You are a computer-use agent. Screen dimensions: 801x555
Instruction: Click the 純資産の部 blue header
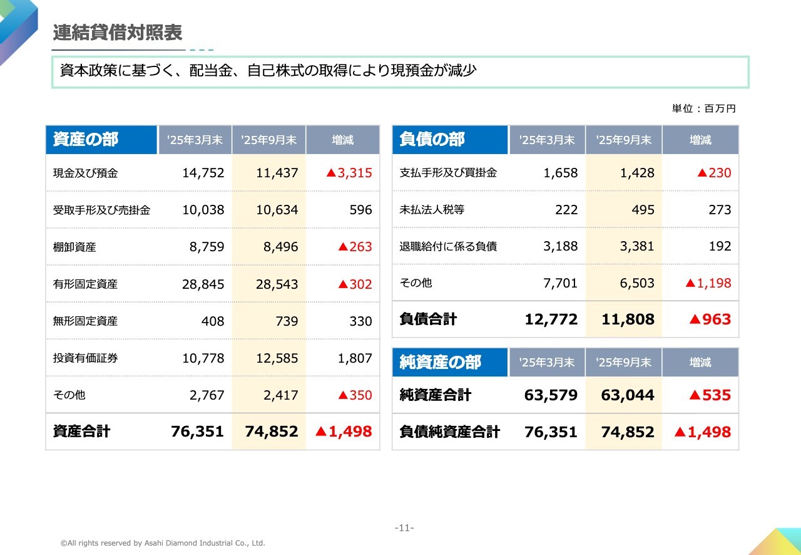coord(449,362)
